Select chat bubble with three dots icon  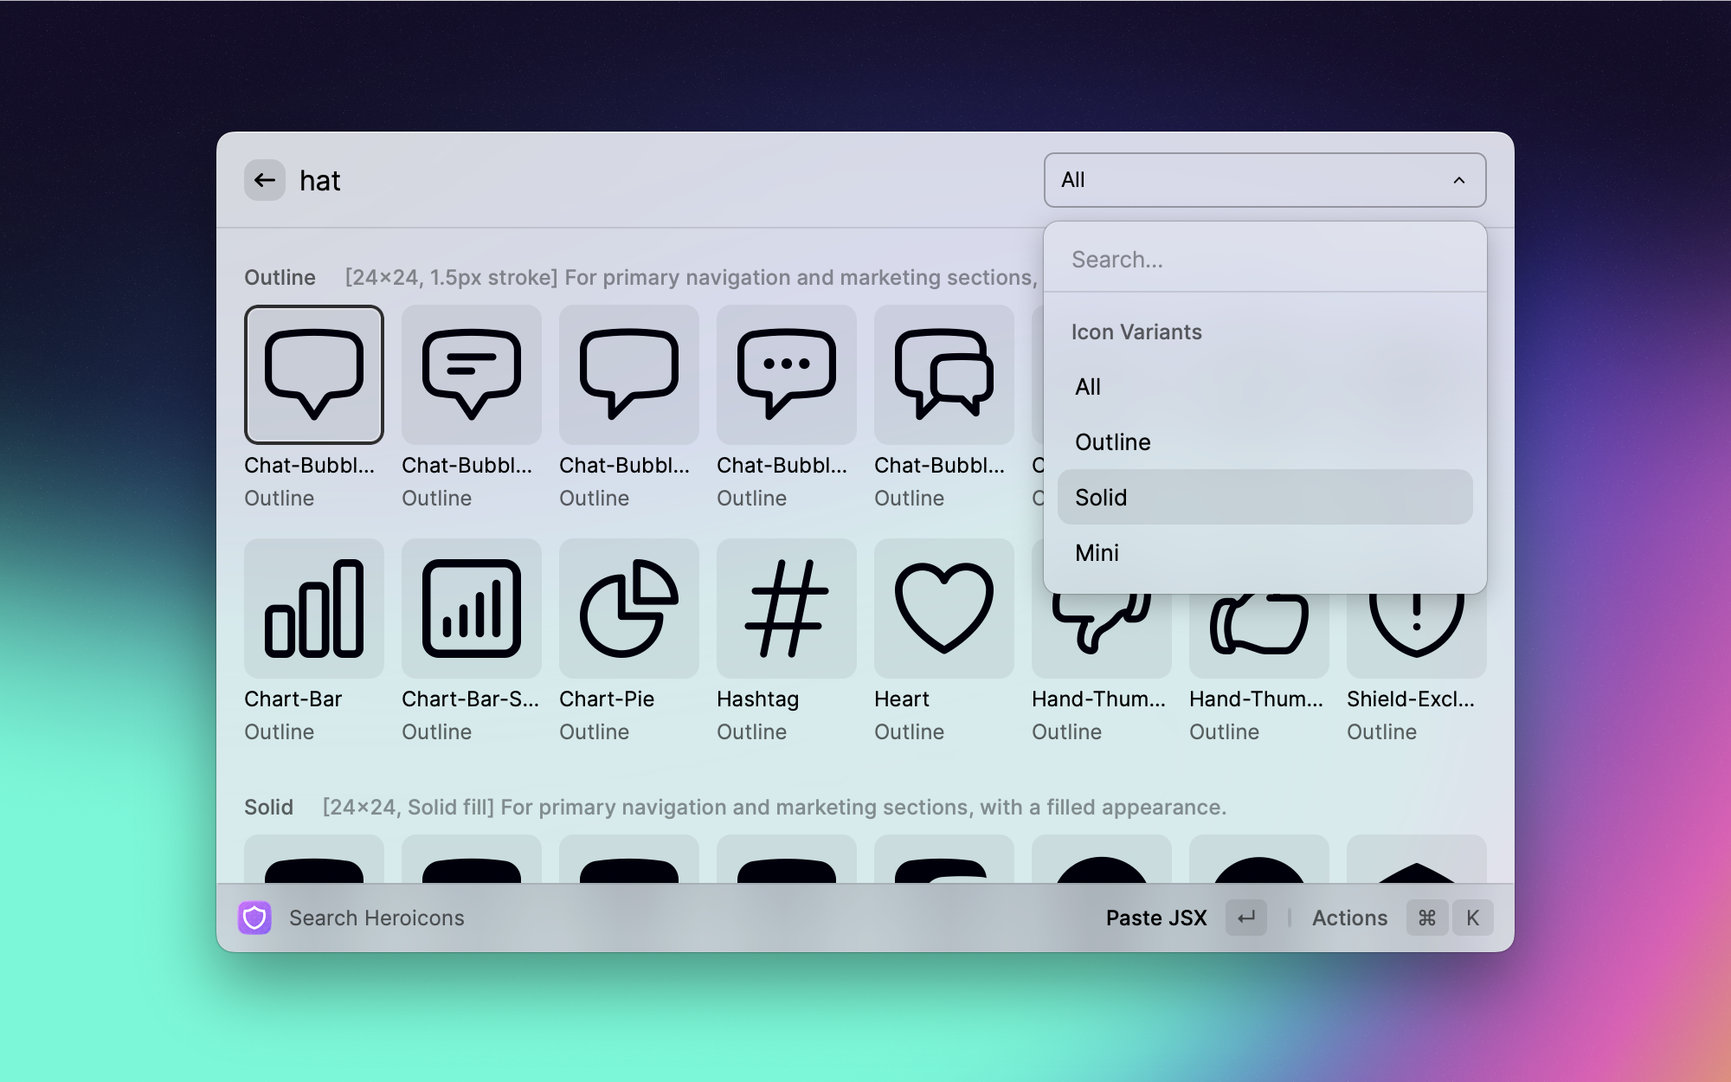coord(787,375)
